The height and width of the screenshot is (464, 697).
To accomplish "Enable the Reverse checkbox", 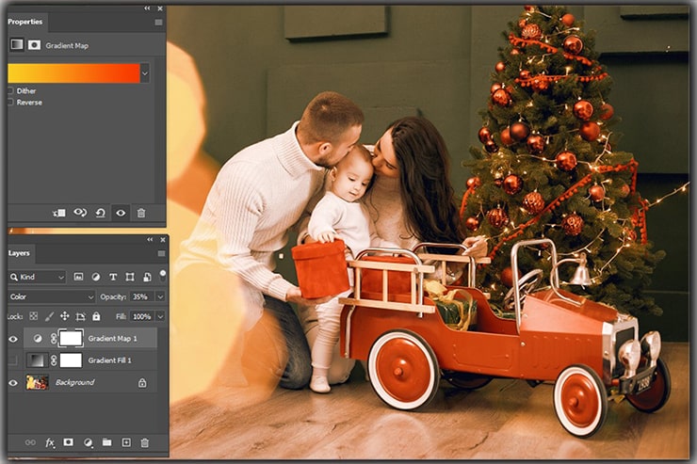I will pos(9,103).
